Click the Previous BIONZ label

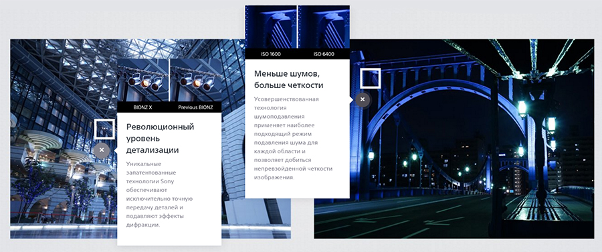(195, 107)
